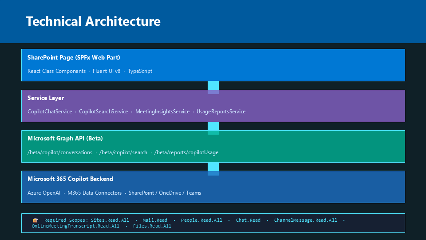Select the React Class Components text
This screenshot has width=426, height=240.
56,71
